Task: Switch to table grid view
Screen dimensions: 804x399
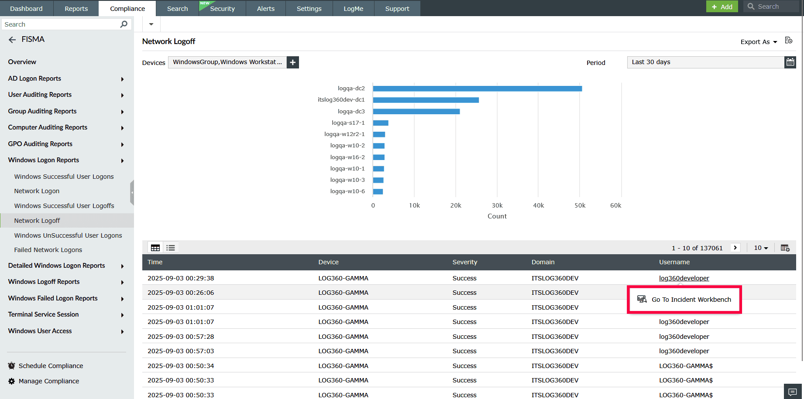Action: pyautogui.click(x=155, y=248)
